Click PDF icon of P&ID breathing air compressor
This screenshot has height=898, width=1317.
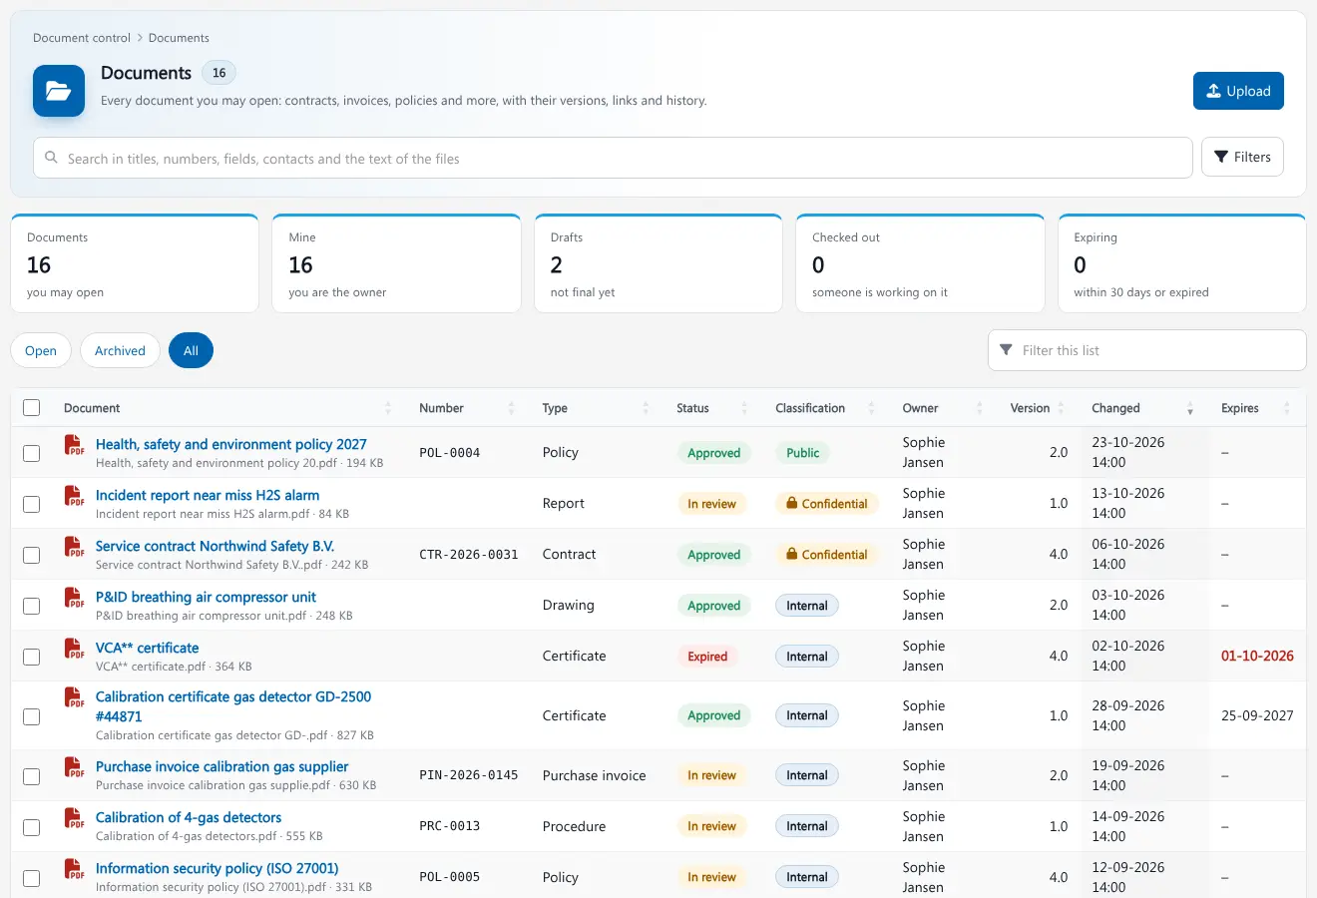(74, 598)
